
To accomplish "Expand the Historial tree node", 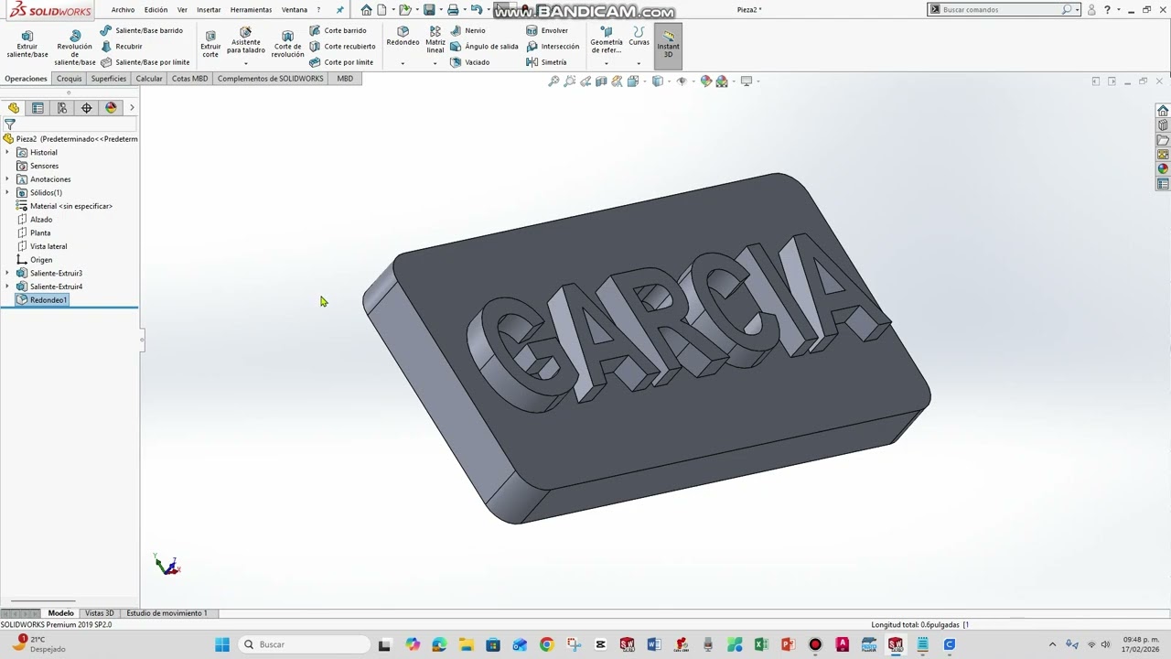I will point(7,152).
